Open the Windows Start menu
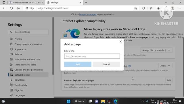The height and width of the screenshot is (104, 184). [x=68, y=101]
